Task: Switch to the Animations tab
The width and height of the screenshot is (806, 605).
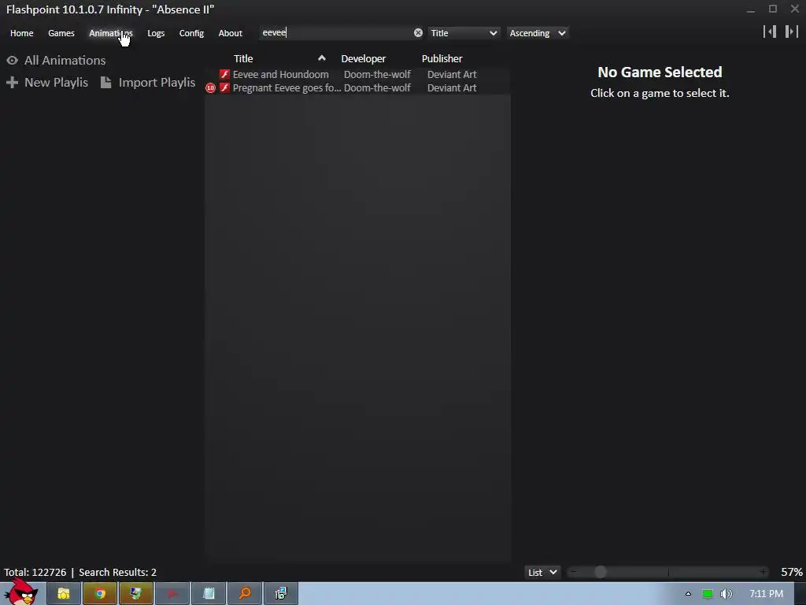Action: coord(110,33)
